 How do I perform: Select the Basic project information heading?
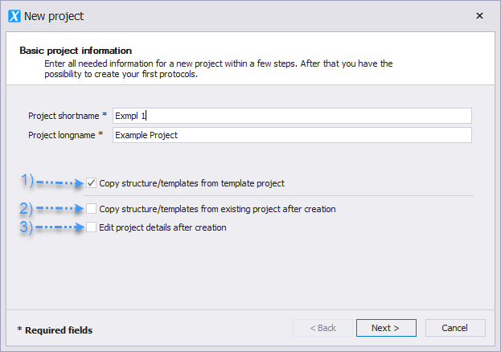[x=76, y=51]
